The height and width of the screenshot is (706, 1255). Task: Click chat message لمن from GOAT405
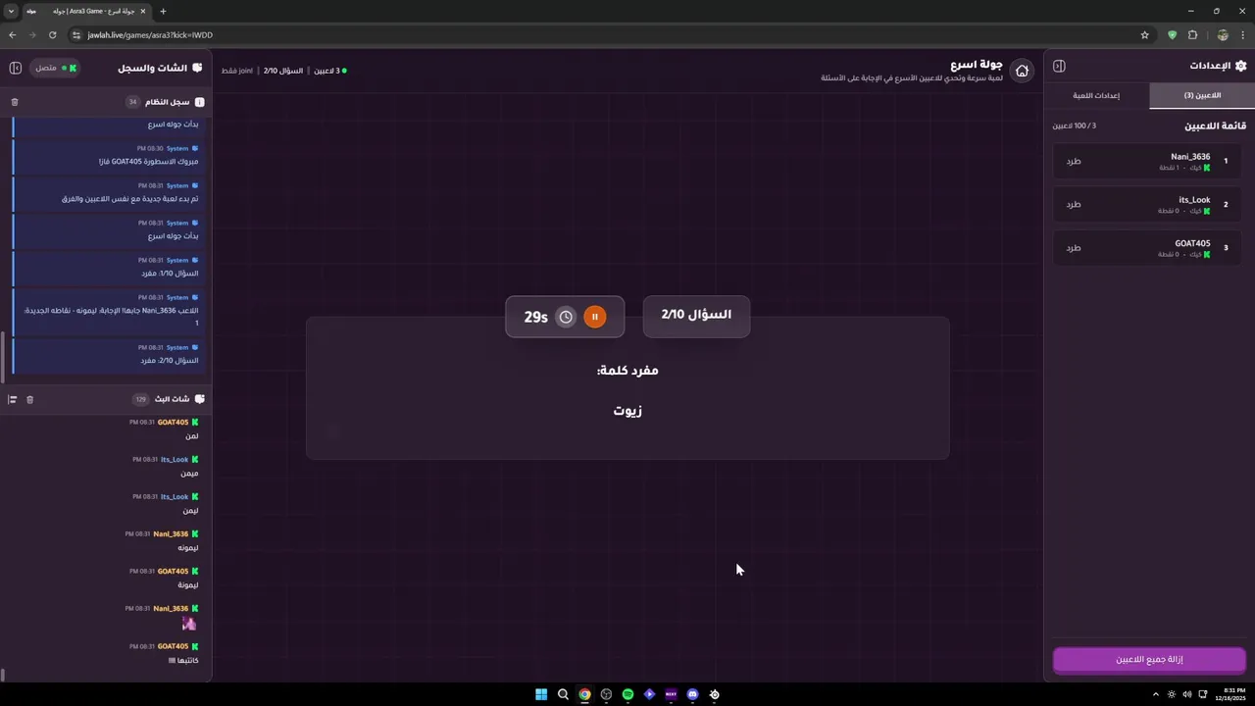pos(192,436)
